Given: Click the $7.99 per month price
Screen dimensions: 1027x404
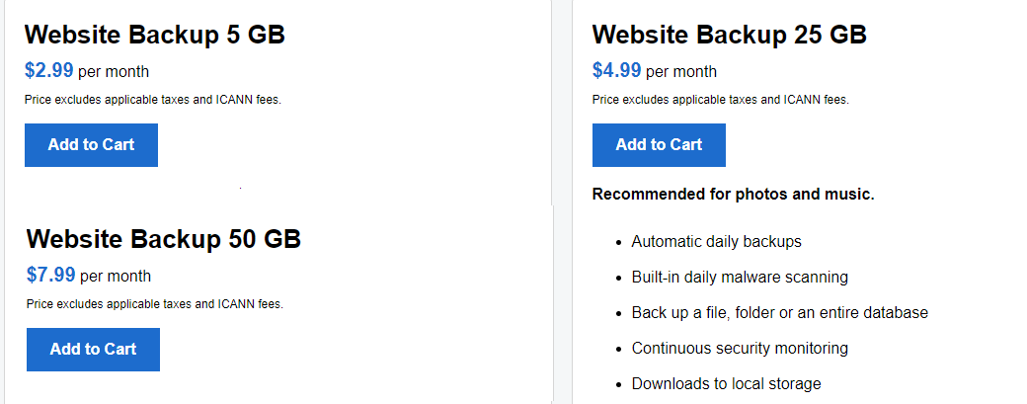Looking at the screenshot, I should tap(89, 275).
